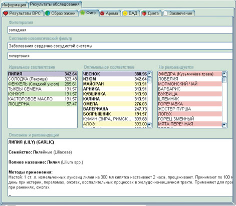Select ЧЕСНОК in the optimal match list
The image size is (236, 206).
(x=115, y=74)
